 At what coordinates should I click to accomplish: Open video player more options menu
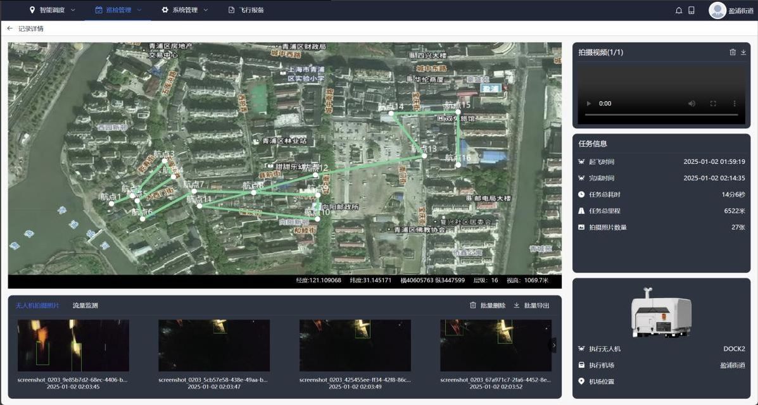(735, 103)
